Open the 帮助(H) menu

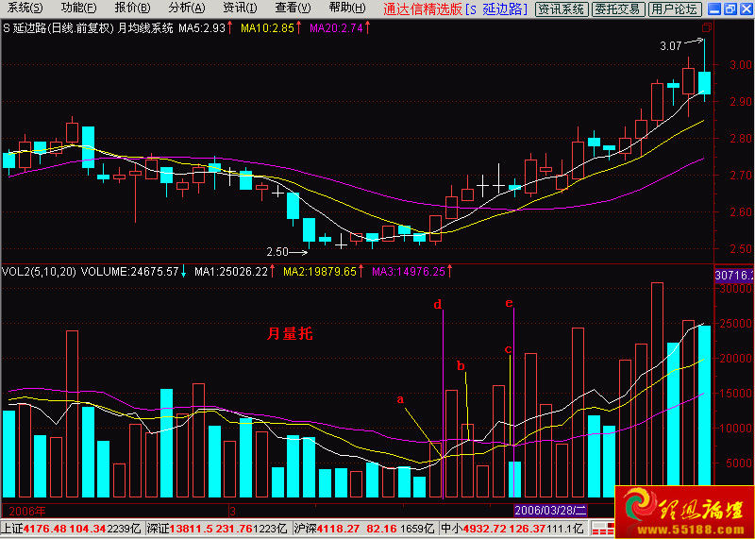pyautogui.click(x=347, y=8)
